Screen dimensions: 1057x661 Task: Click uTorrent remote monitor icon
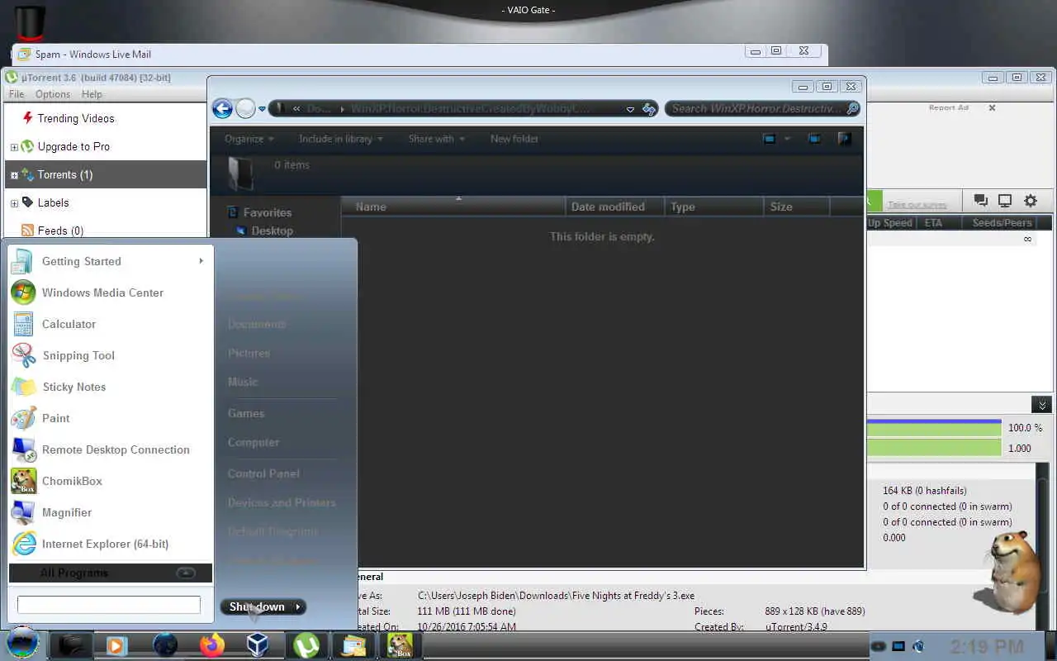[x=1005, y=200]
